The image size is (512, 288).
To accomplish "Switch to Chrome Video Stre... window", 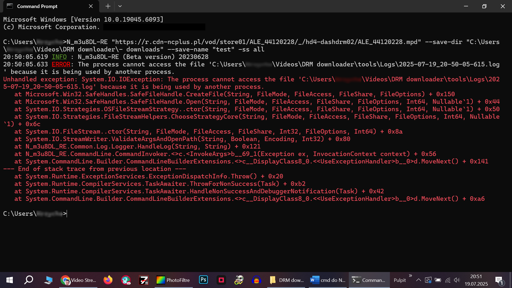I will coord(78,280).
